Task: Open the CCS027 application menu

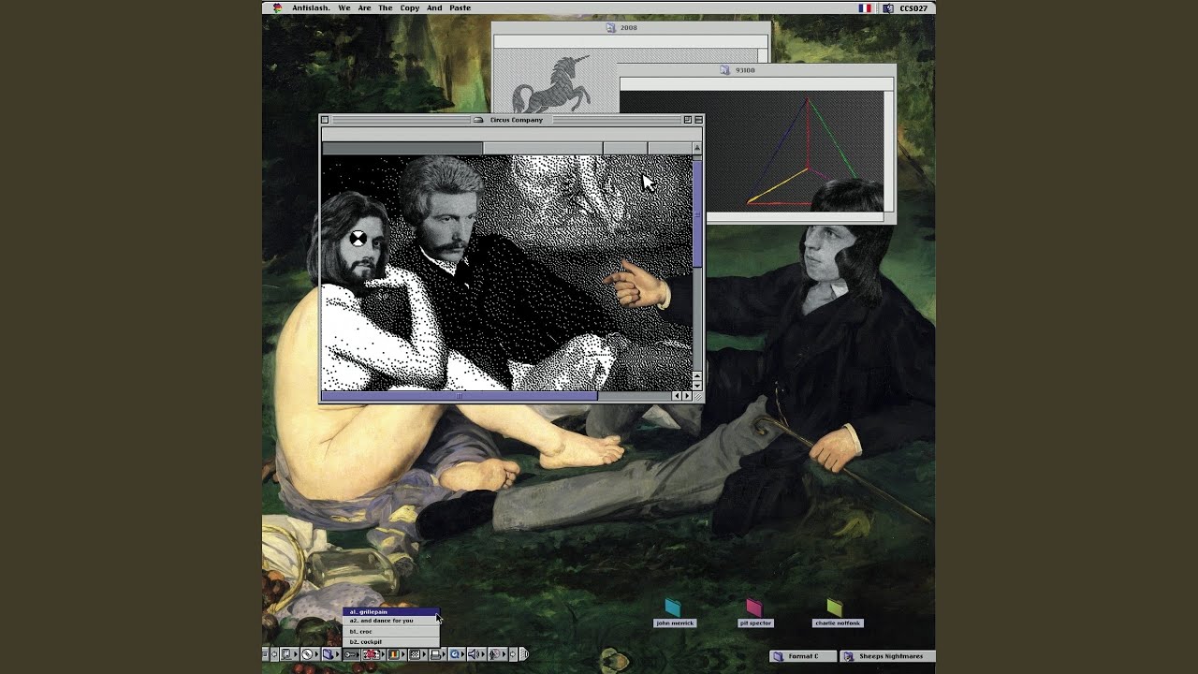Action: point(905,7)
